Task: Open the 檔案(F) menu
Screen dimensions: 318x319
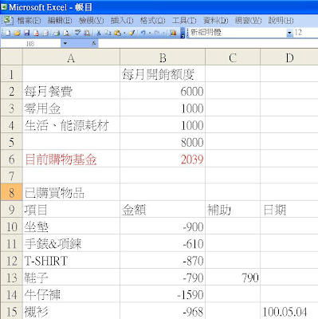Action: pos(29,20)
